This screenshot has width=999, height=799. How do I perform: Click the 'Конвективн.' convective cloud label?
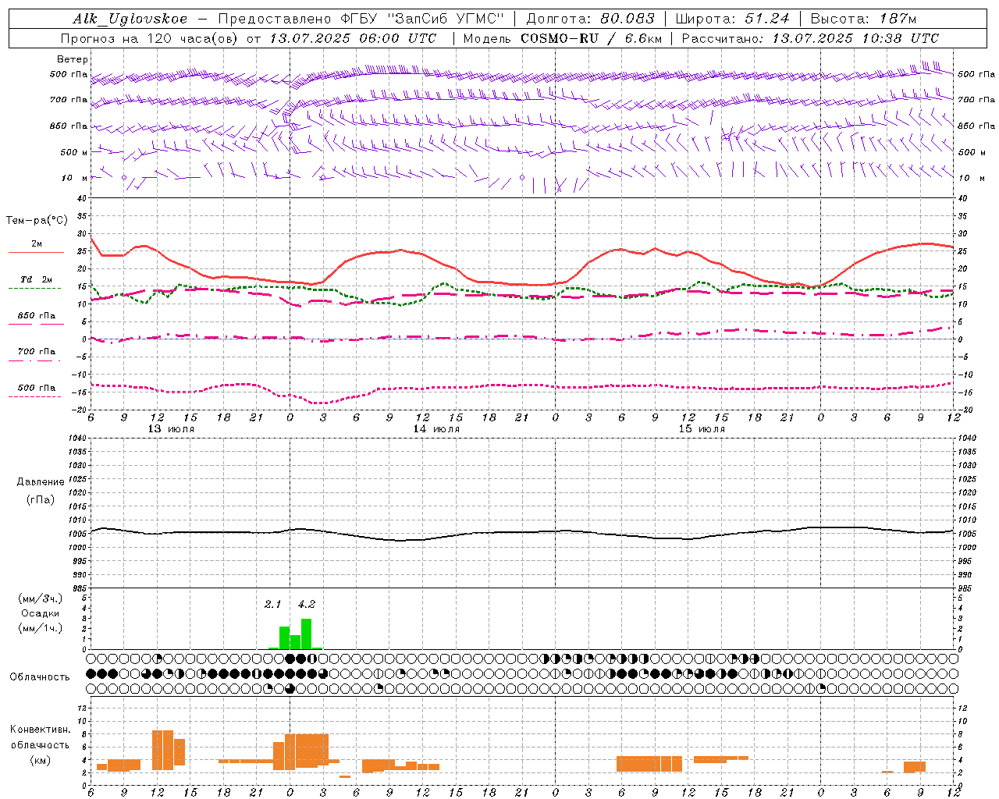click(40, 730)
